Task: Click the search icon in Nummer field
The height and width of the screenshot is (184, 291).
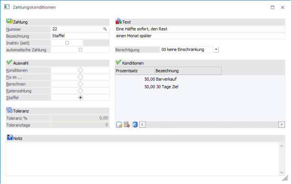Action: click(x=105, y=29)
